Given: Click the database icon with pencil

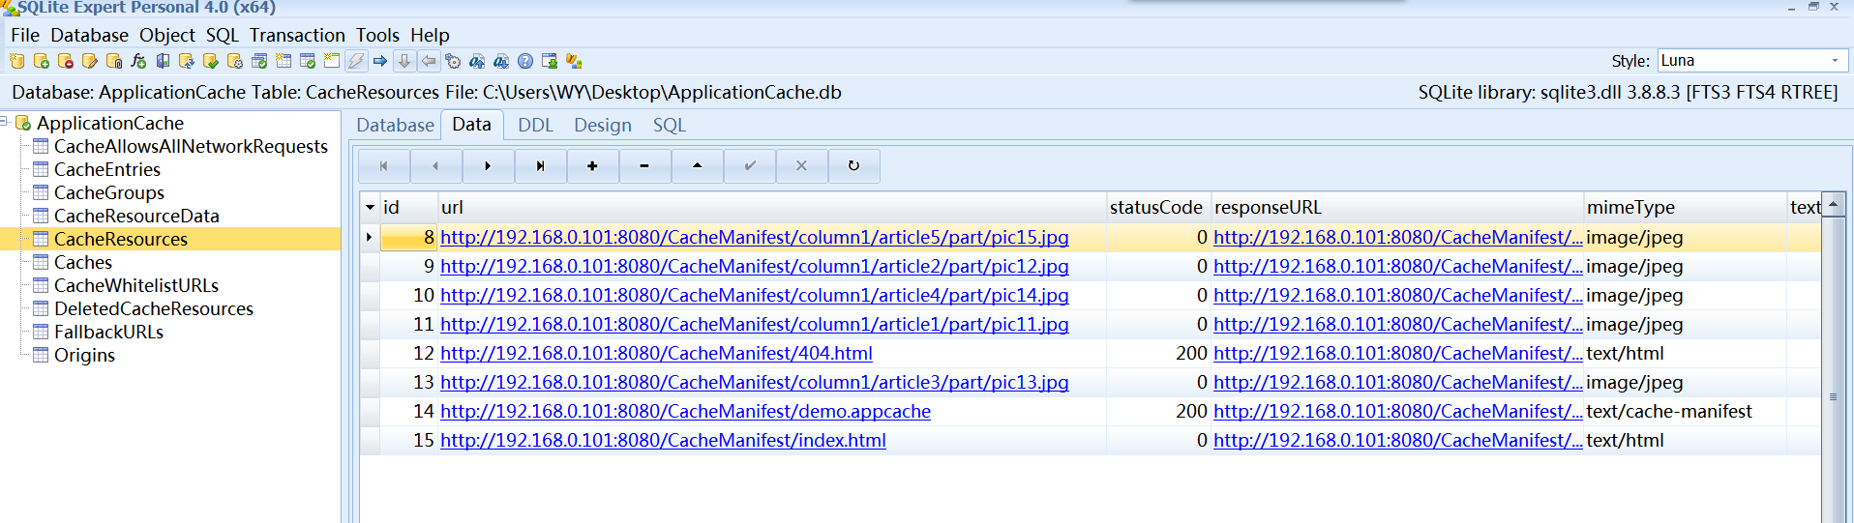Looking at the screenshot, I should coord(90,61).
